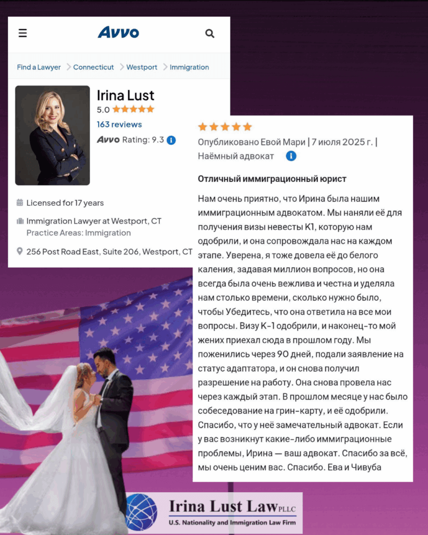This screenshot has height=535, width=428.
Task: Click the calendar icon beside Licensed for 17 years
Action: point(20,203)
